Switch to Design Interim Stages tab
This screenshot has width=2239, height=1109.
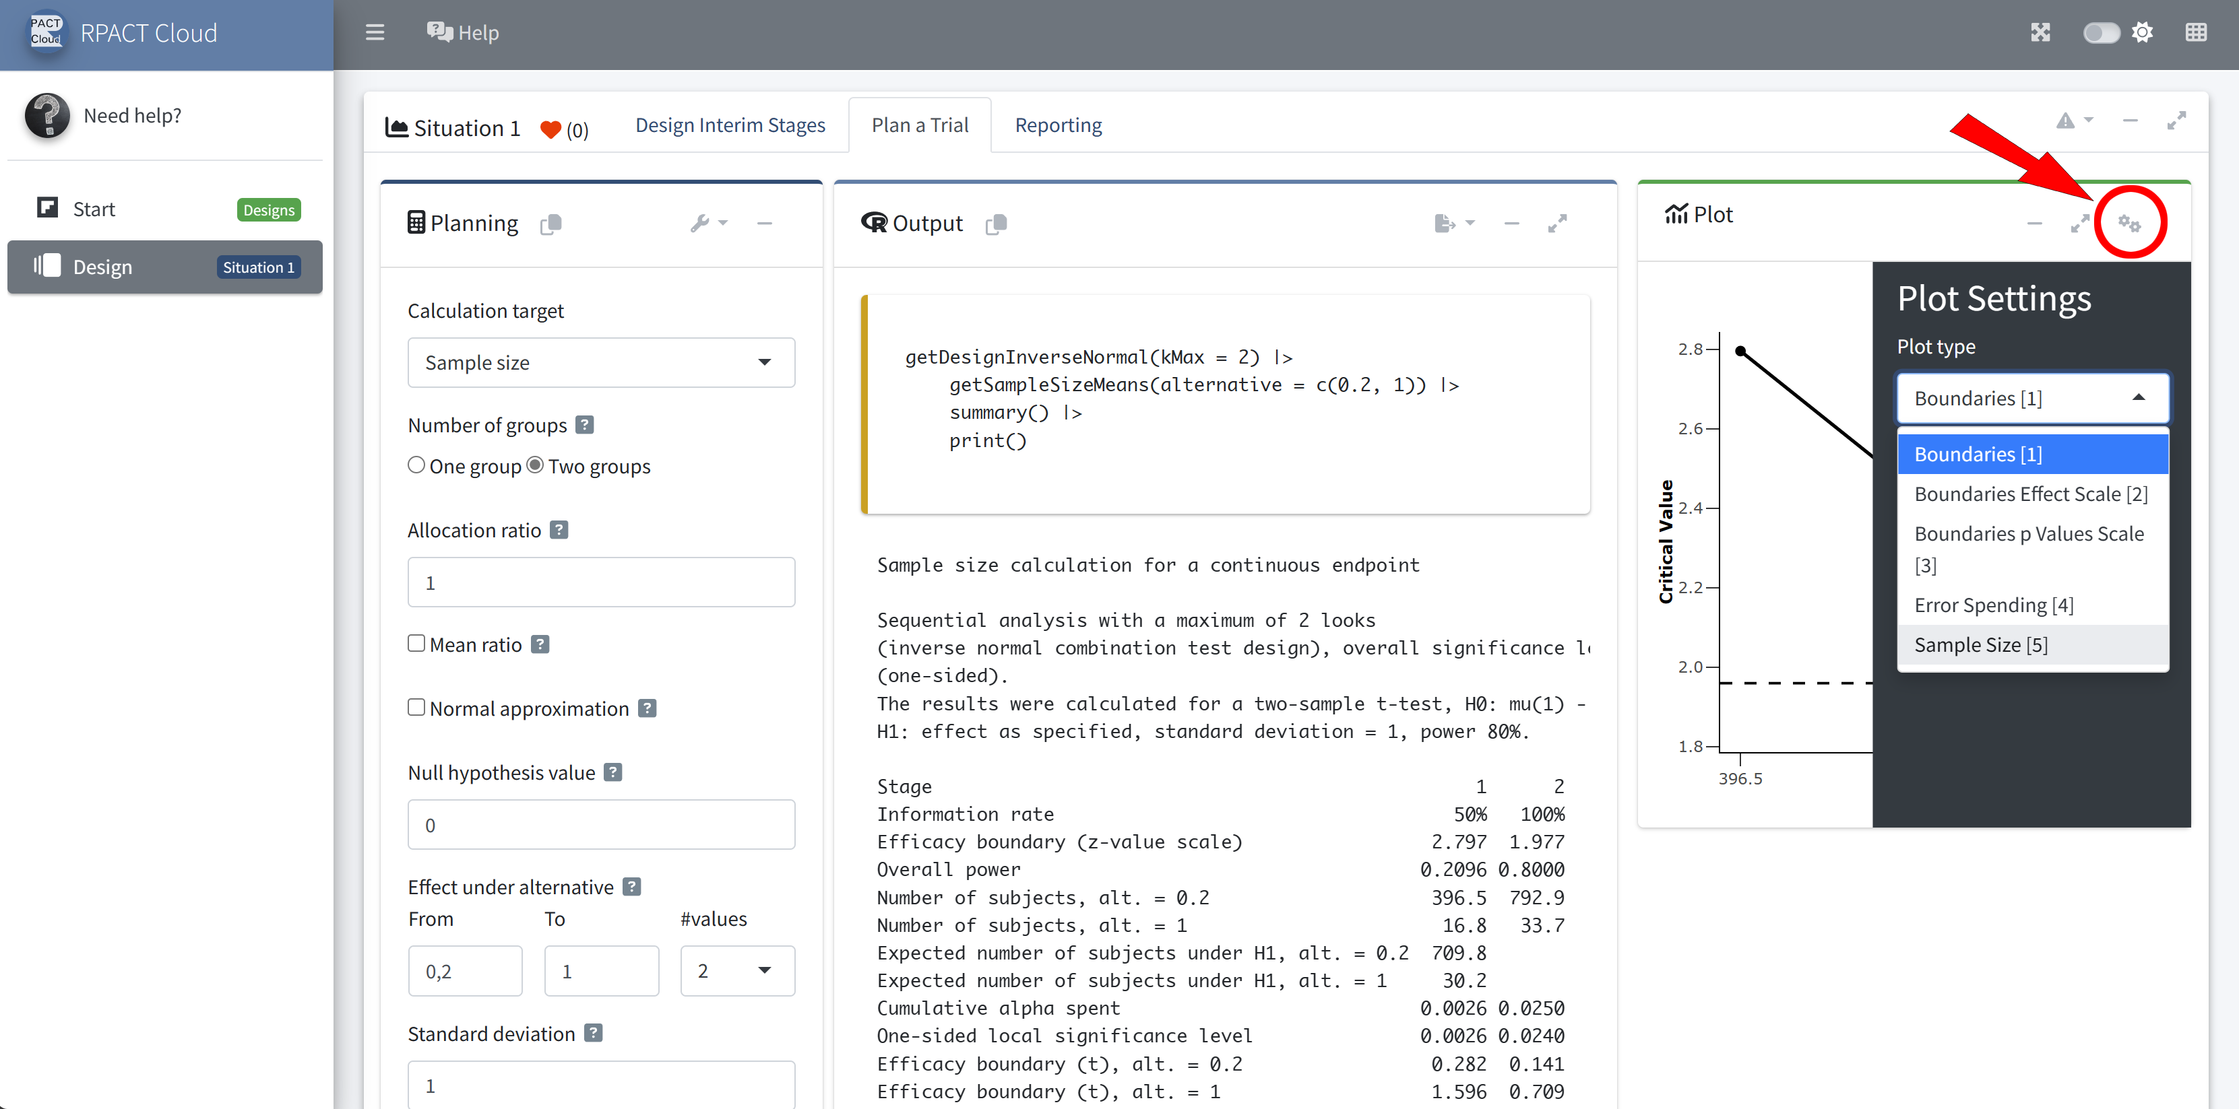pos(730,125)
